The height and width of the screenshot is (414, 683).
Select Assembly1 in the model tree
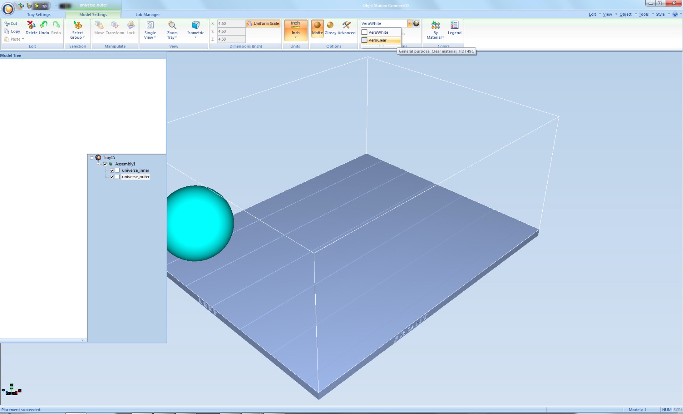point(125,164)
